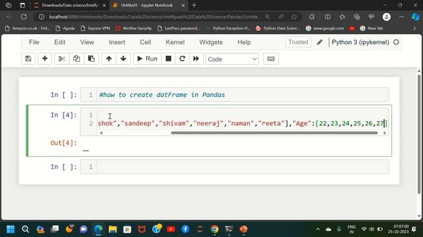
Task: Paste cells below icon
Action: [91, 59]
